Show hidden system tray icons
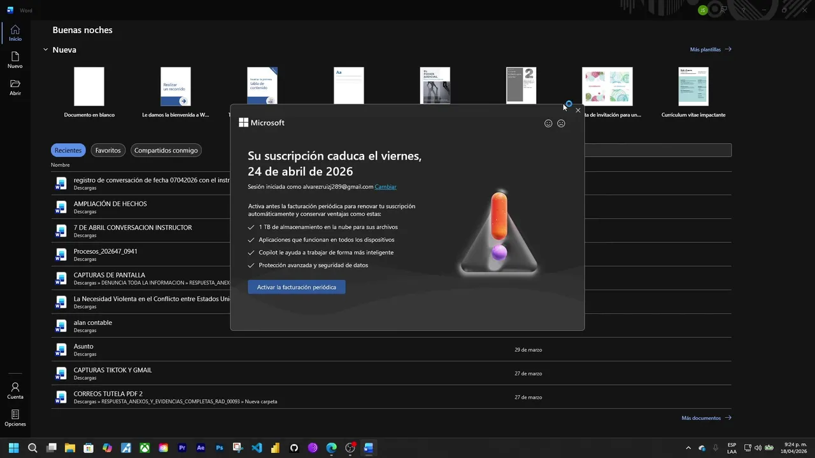The image size is (815, 458). coord(688,448)
